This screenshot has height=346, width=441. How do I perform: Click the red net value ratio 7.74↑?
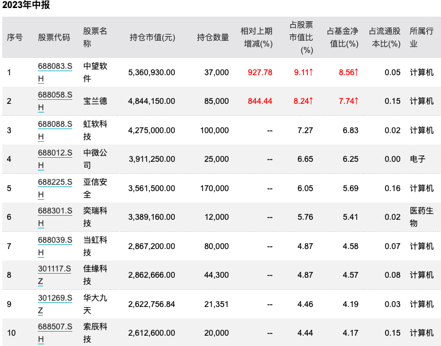(349, 101)
